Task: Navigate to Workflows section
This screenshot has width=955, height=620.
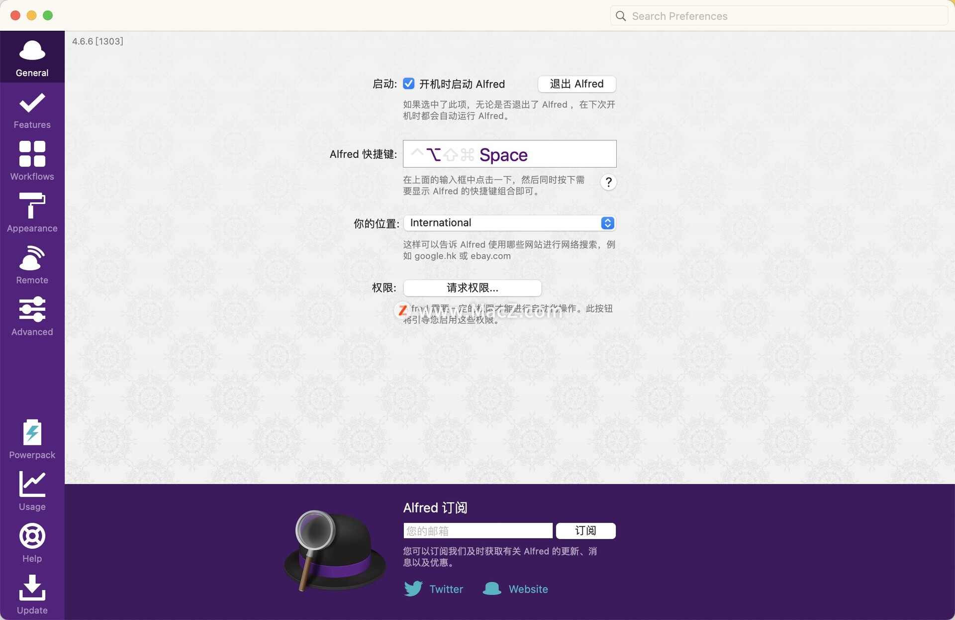Action: pyautogui.click(x=31, y=160)
